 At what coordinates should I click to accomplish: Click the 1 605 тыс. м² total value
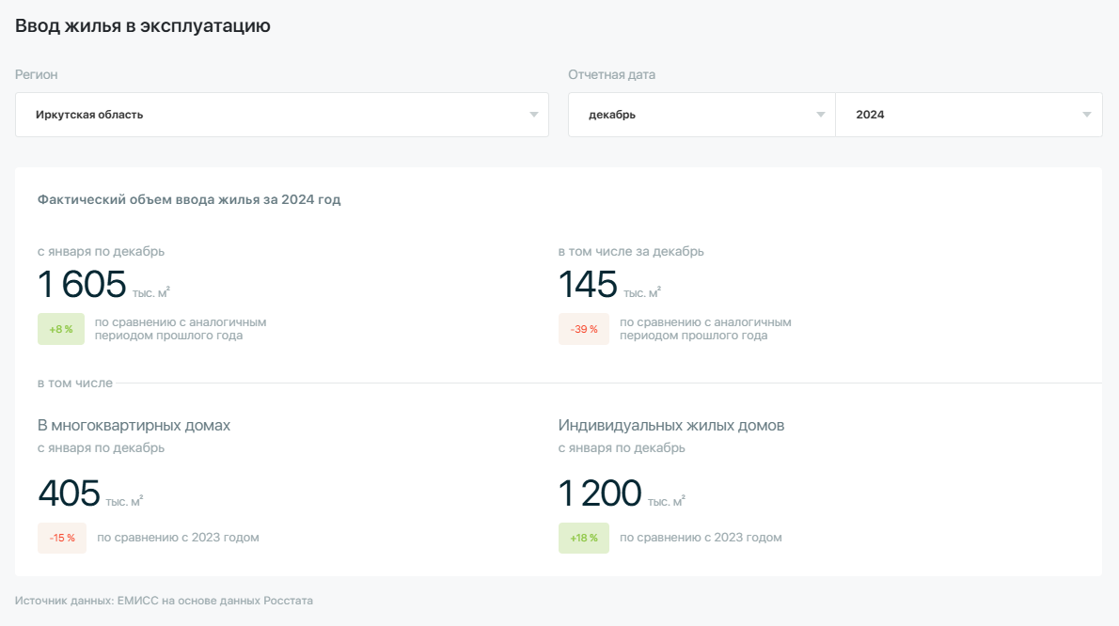coord(83,285)
